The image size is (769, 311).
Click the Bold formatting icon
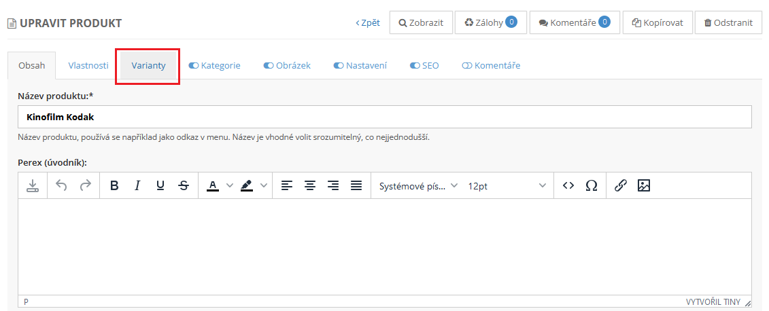coord(114,185)
